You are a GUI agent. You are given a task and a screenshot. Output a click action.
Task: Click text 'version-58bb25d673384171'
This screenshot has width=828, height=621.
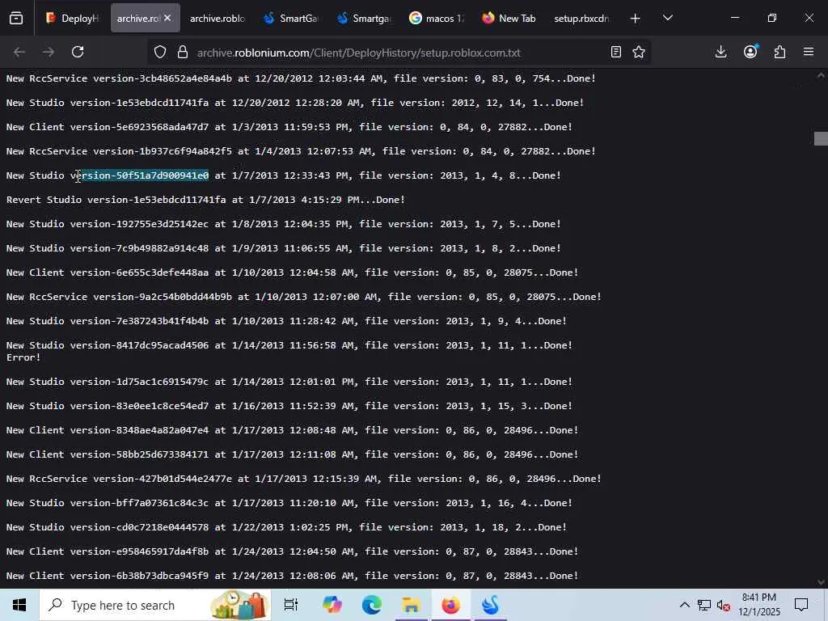click(139, 454)
